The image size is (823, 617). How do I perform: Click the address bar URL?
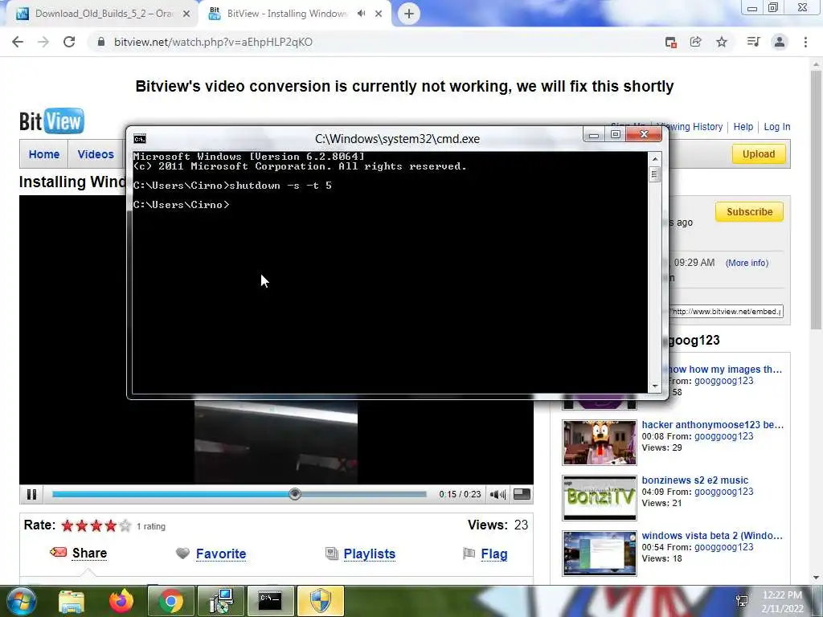click(213, 42)
